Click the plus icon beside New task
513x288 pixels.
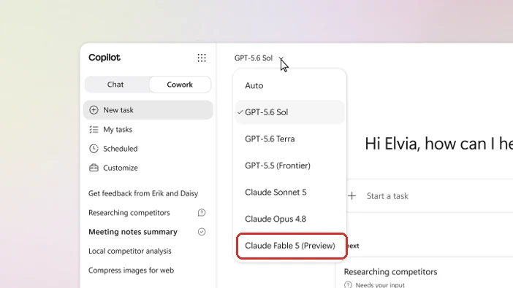tap(94, 110)
